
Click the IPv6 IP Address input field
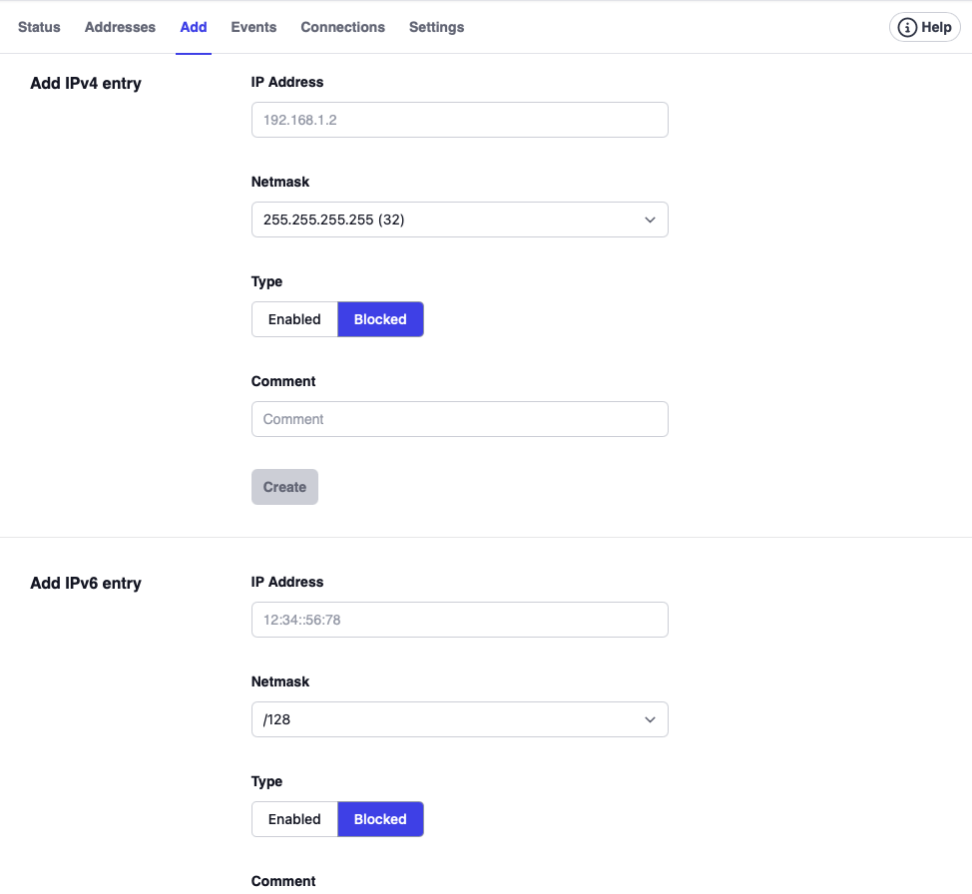459,620
